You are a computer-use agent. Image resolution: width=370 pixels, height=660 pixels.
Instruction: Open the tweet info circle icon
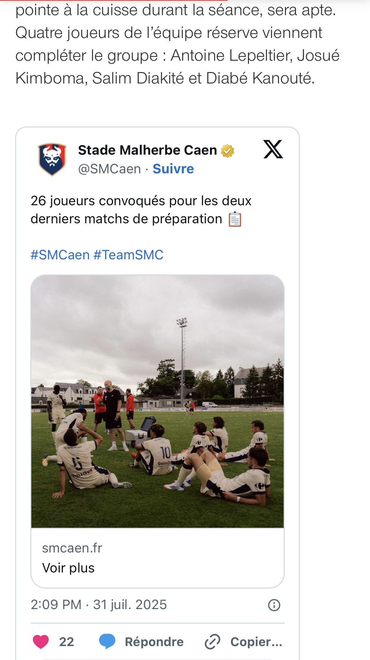coord(274,605)
